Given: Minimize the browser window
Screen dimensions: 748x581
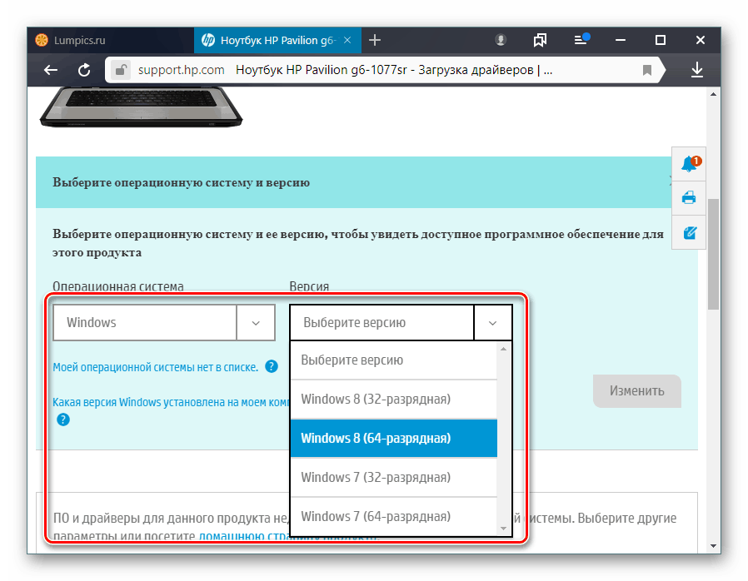Looking at the screenshot, I should pyautogui.click(x=621, y=41).
